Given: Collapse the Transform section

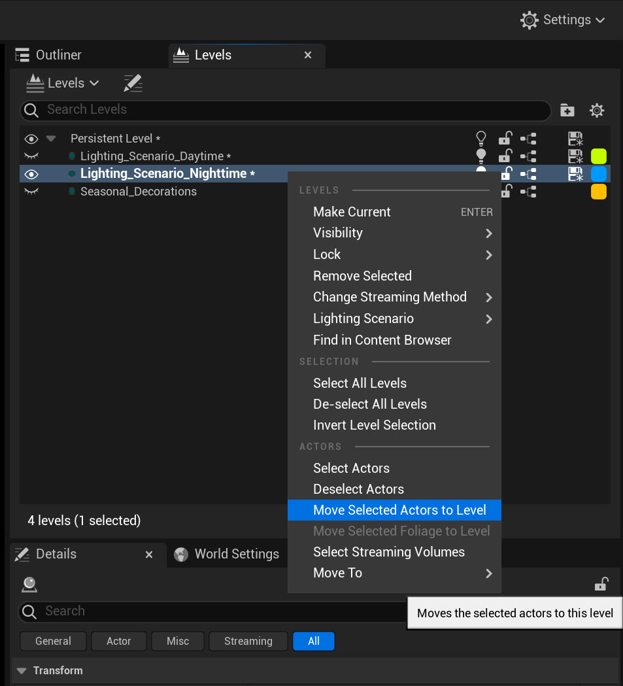Looking at the screenshot, I should pos(22,670).
